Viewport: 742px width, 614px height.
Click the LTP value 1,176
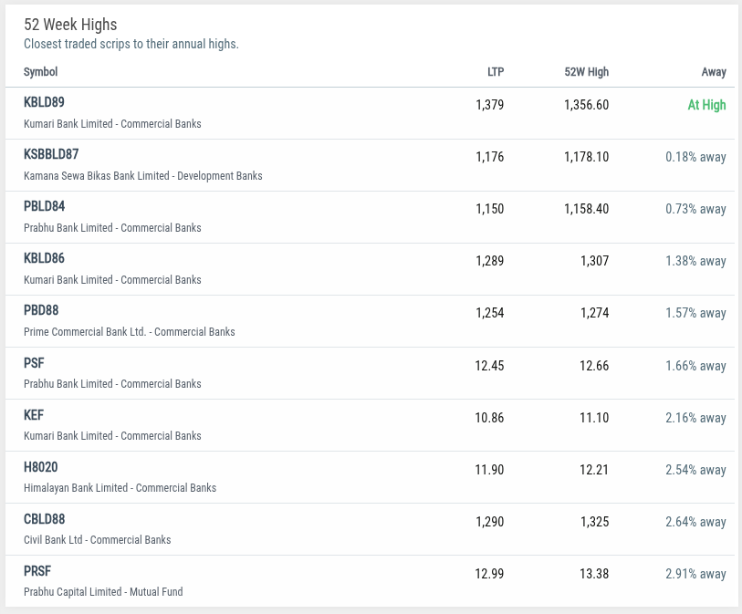tap(490, 157)
